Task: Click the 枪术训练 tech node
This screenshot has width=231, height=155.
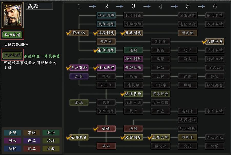Action: coord(106,15)
